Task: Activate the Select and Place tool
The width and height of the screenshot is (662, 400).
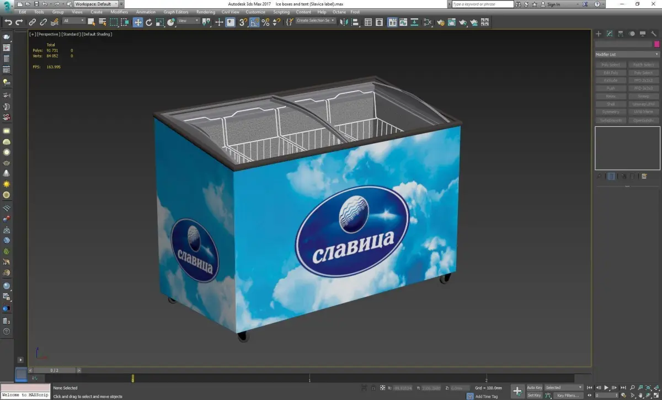Action: click(x=172, y=23)
